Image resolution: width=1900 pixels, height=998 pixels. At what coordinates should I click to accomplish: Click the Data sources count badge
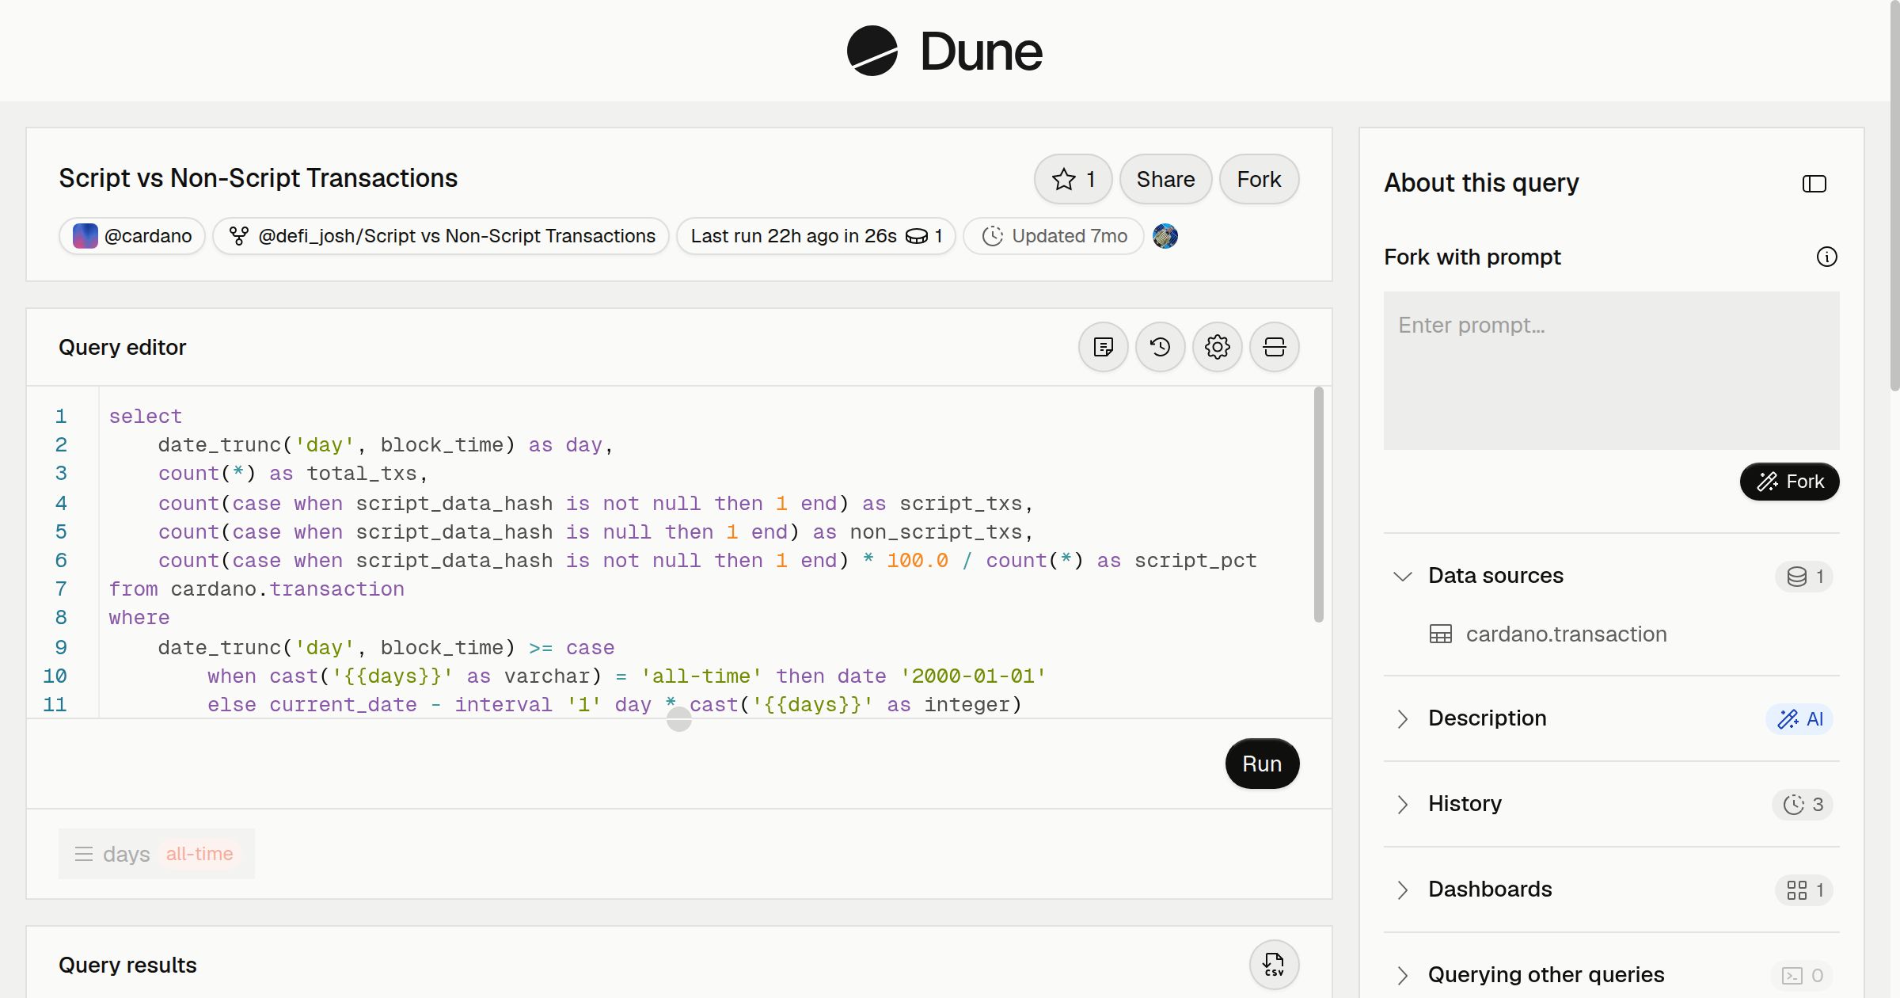coord(1804,576)
